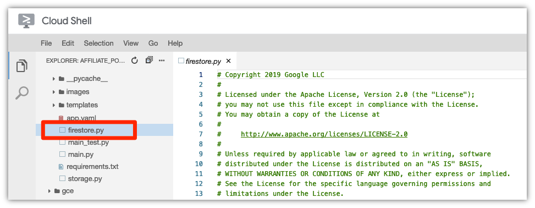Screen dimensions: 535x208
Task: Click the file icon beside storage.py
Action: [62, 178]
